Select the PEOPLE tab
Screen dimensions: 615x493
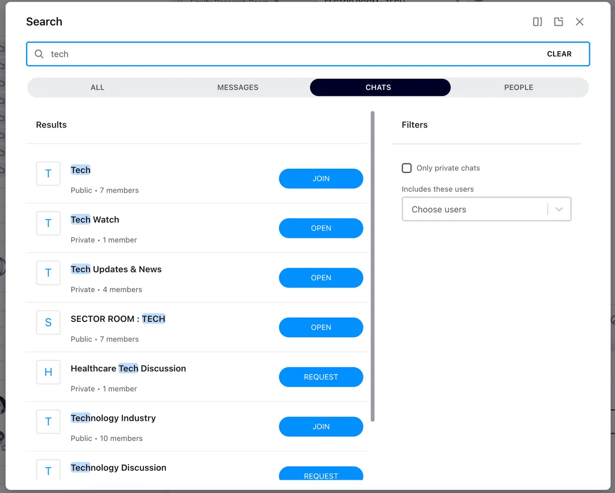(519, 87)
